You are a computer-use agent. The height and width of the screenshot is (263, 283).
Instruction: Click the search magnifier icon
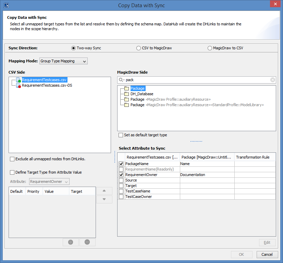[x=121, y=80]
